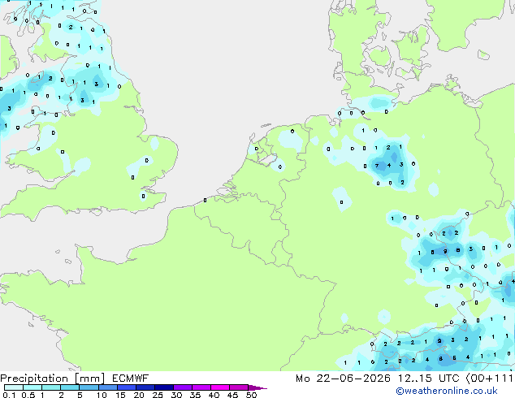This screenshot has width=515, height=398.
Task: Pick the 10–15 mm legend color swatch
Action: click(107, 387)
